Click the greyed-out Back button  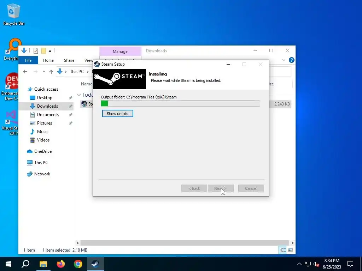tap(194, 188)
